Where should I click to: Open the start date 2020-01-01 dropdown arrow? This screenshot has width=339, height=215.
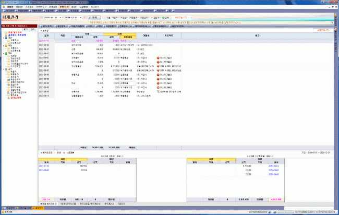click(60, 18)
